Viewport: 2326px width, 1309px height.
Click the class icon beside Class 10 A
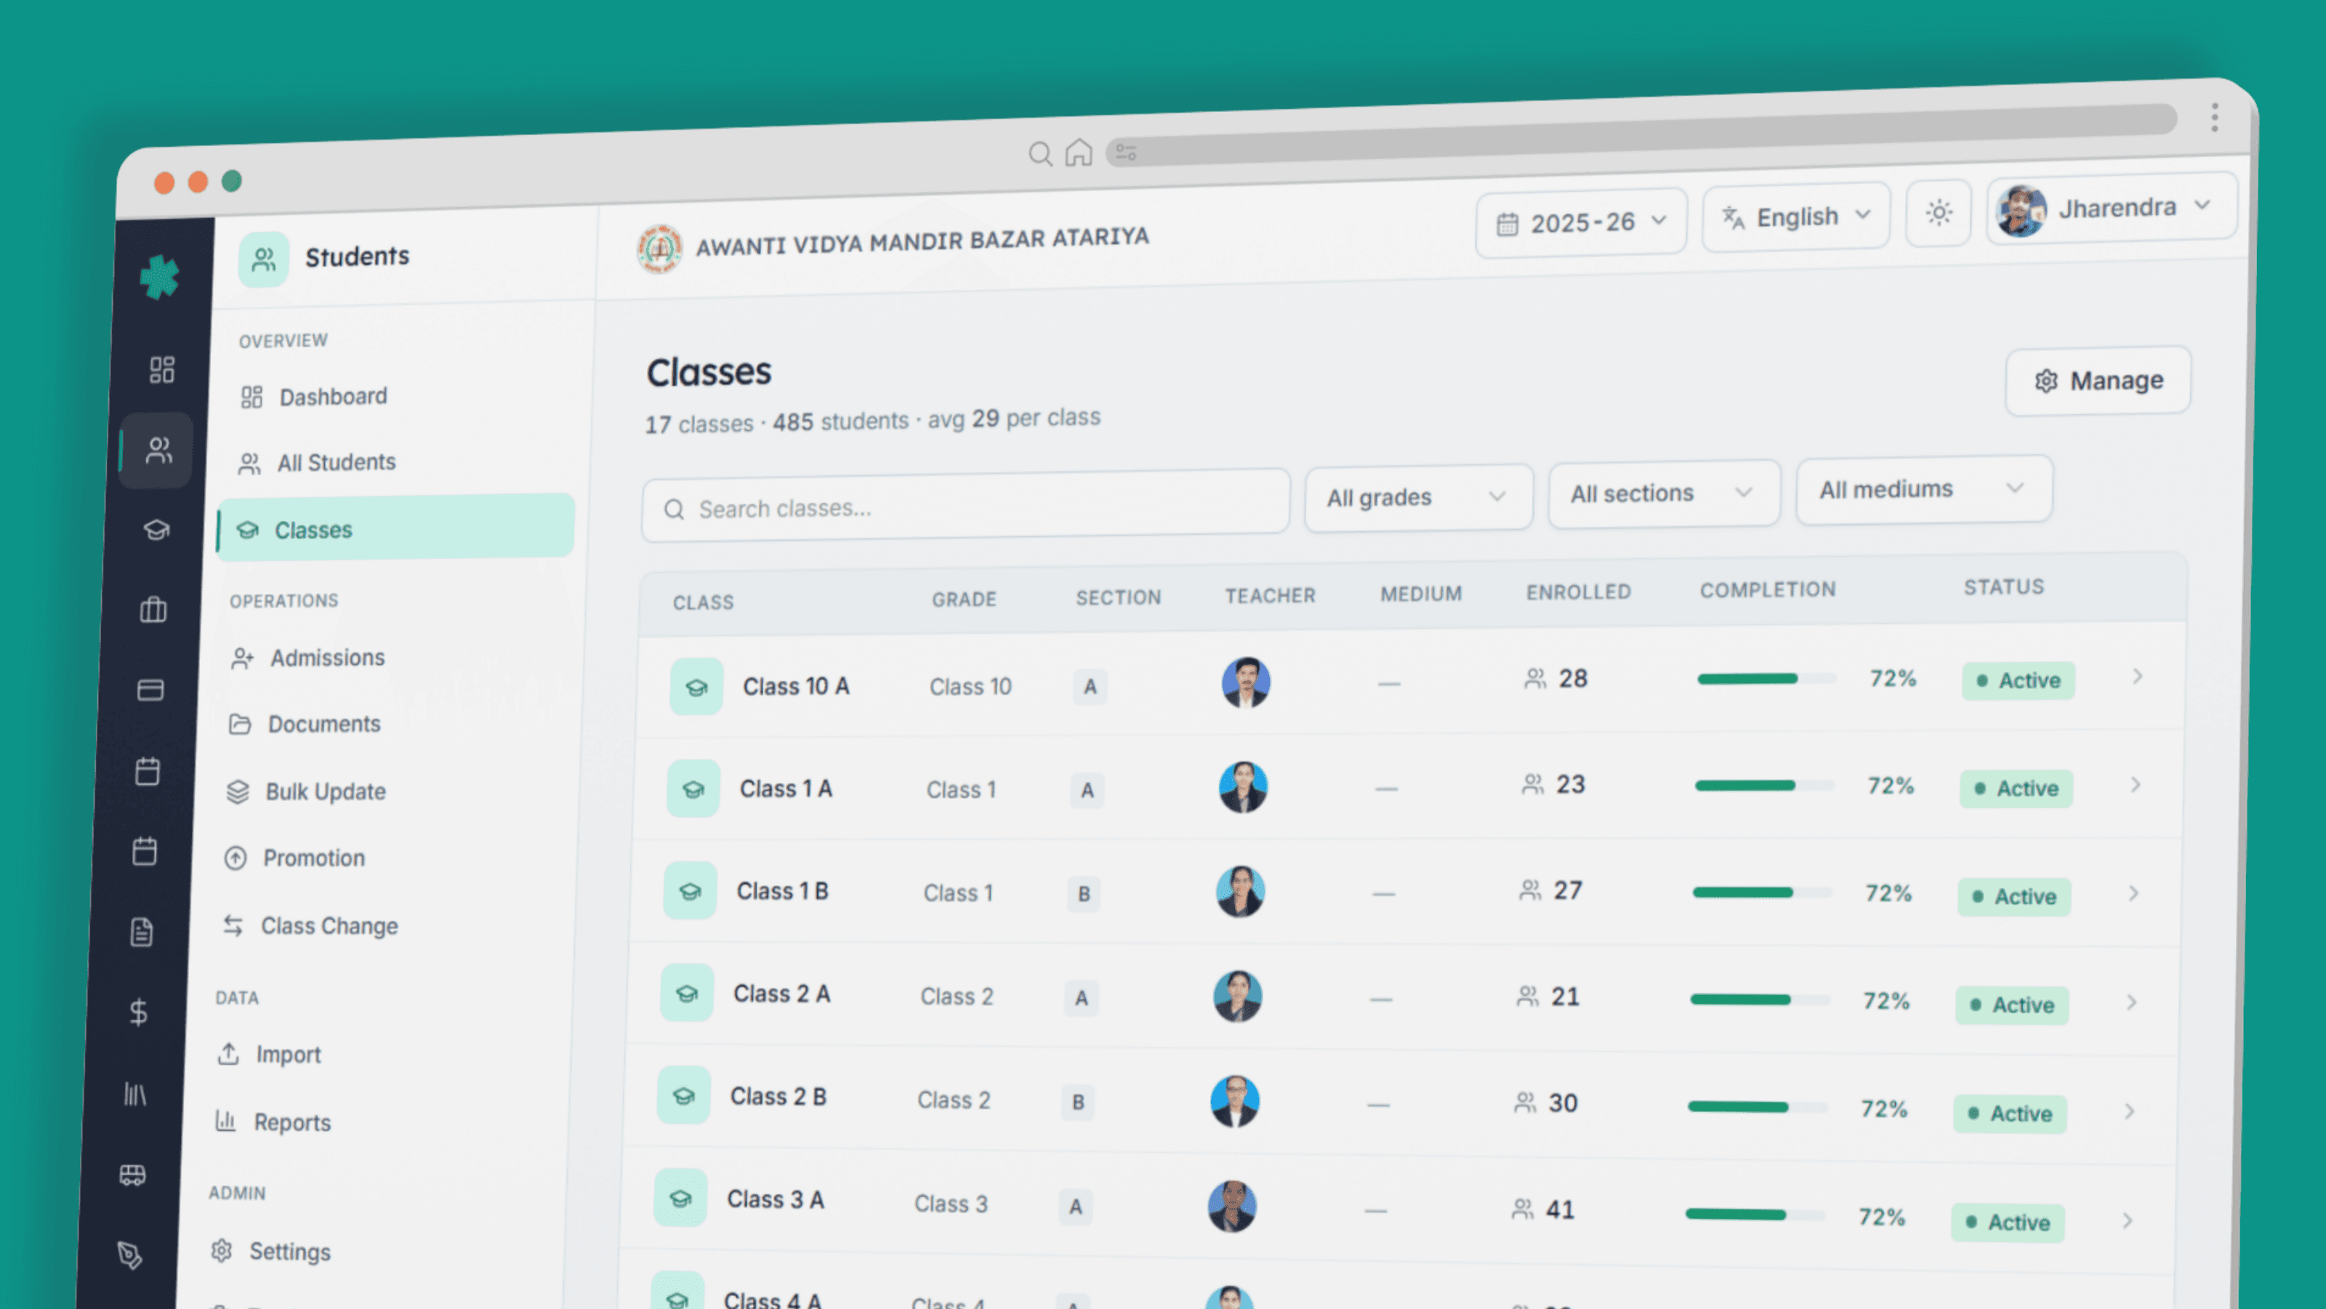point(696,687)
